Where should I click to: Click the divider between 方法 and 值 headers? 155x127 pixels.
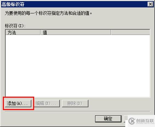40,32
